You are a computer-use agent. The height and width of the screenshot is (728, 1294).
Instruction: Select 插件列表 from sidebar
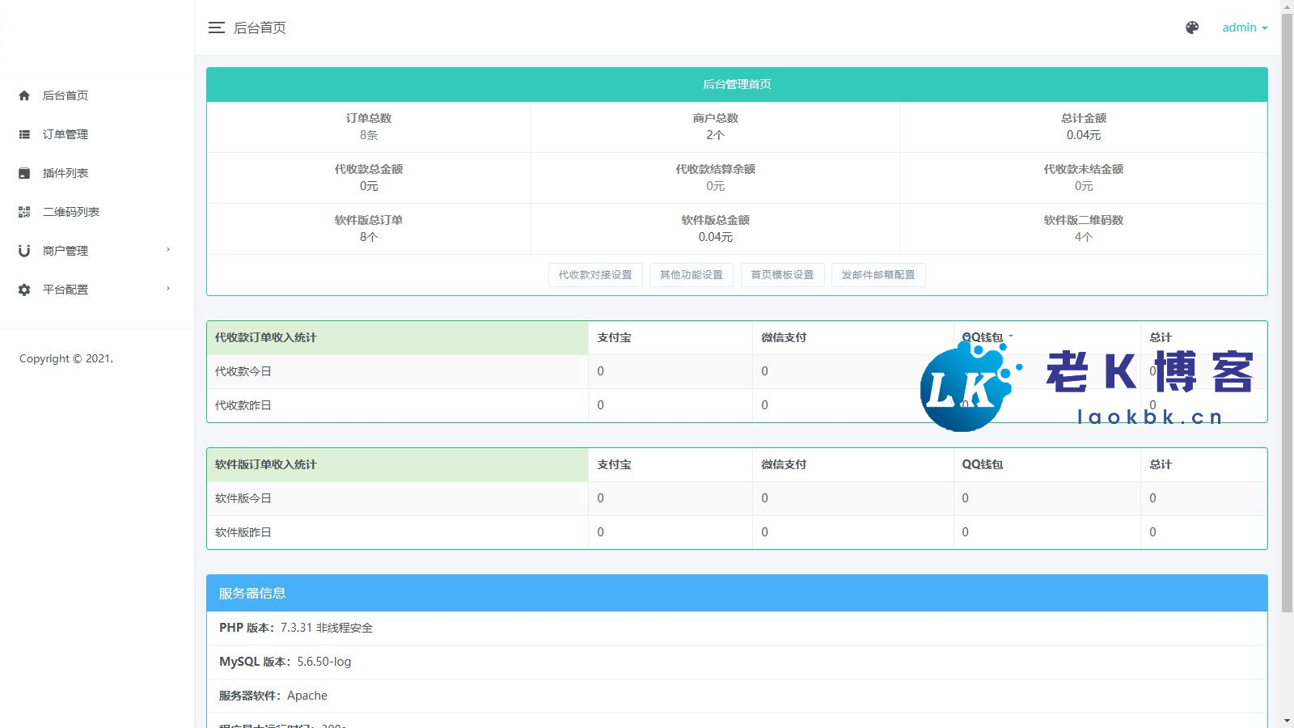(x=66, y=173)
